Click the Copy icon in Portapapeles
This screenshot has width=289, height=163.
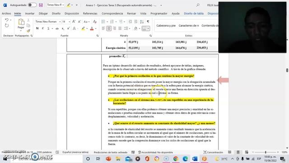(28, 25)
